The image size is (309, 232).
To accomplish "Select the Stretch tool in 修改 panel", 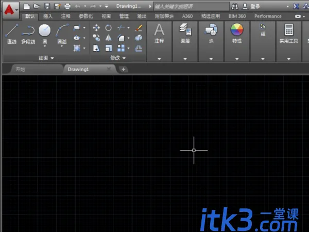I will (x=96, y=48).
